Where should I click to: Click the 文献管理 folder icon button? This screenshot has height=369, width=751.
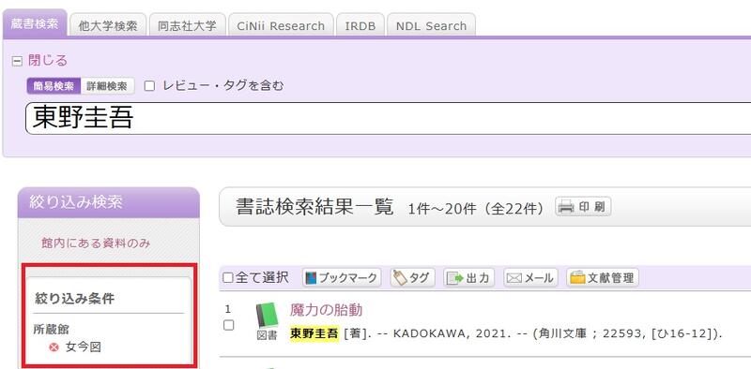[x=603, y=278]
